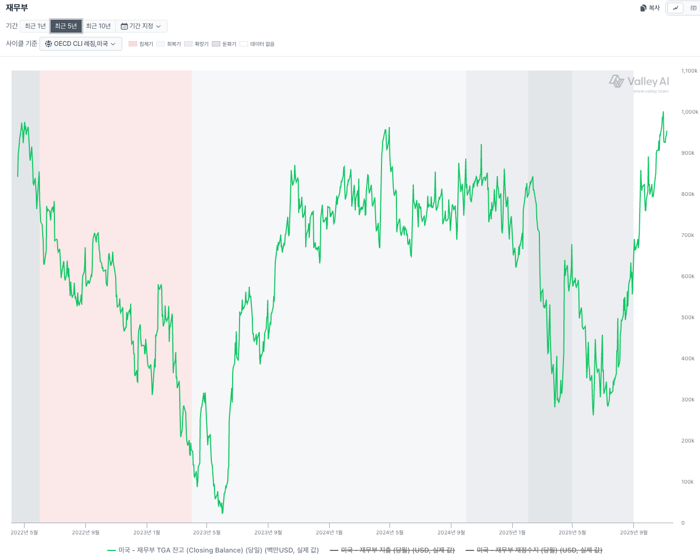Click the 최근 5년 period button
The image size is (700, 560).
click(x=66, y=26)
